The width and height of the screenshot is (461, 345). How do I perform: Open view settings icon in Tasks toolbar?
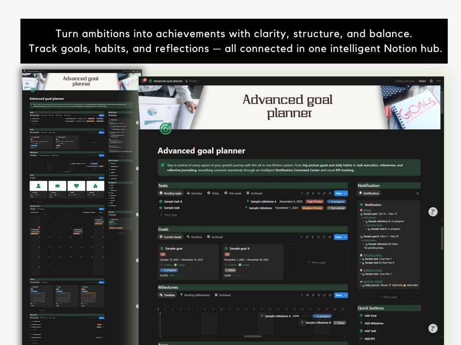coord(330,193)
